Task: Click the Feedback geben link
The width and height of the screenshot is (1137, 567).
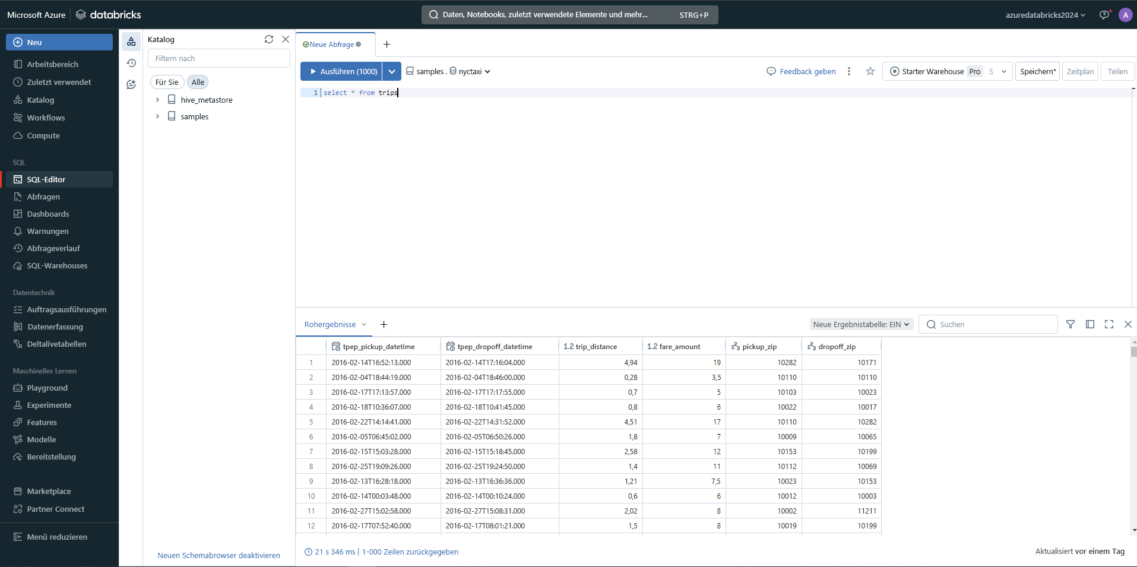Action: point(801,71)
